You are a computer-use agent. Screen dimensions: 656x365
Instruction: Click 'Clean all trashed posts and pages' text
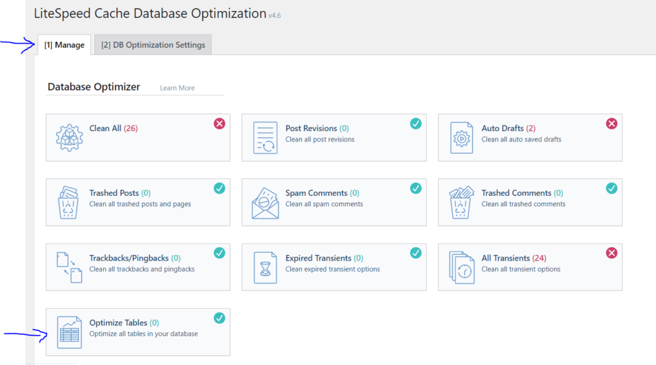[140, 204]
